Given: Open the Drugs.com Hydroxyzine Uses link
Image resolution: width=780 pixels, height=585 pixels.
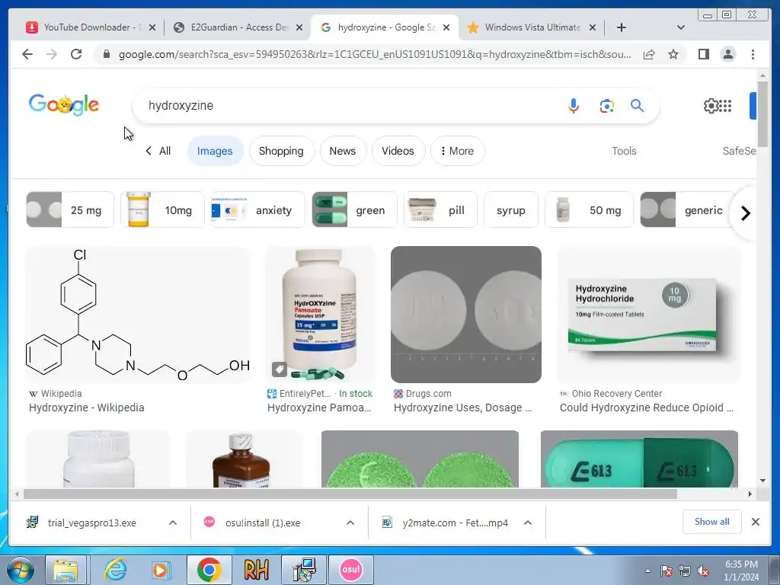Looking at the screenshot, I should click(462, 408).
